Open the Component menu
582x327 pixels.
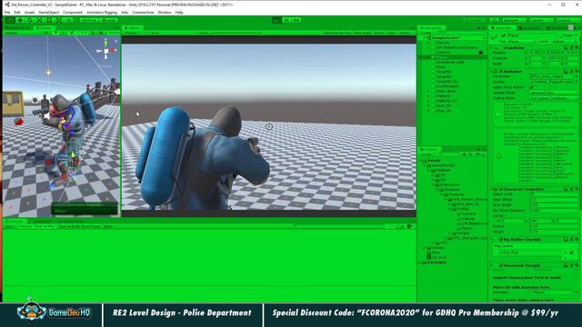(73, 12)
